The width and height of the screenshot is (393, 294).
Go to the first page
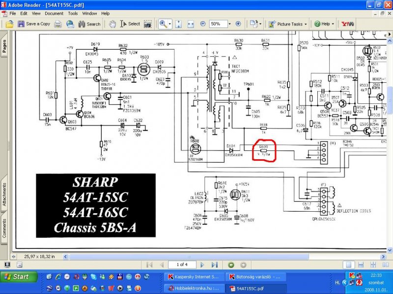pyautogui.click(x=149, y=265)
